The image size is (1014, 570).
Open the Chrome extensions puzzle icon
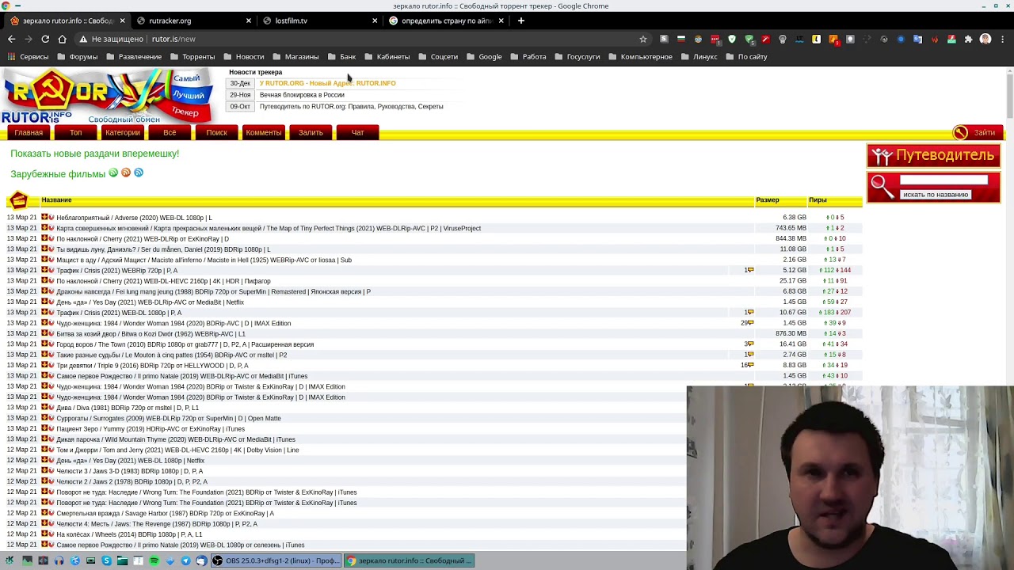point(968,39)
